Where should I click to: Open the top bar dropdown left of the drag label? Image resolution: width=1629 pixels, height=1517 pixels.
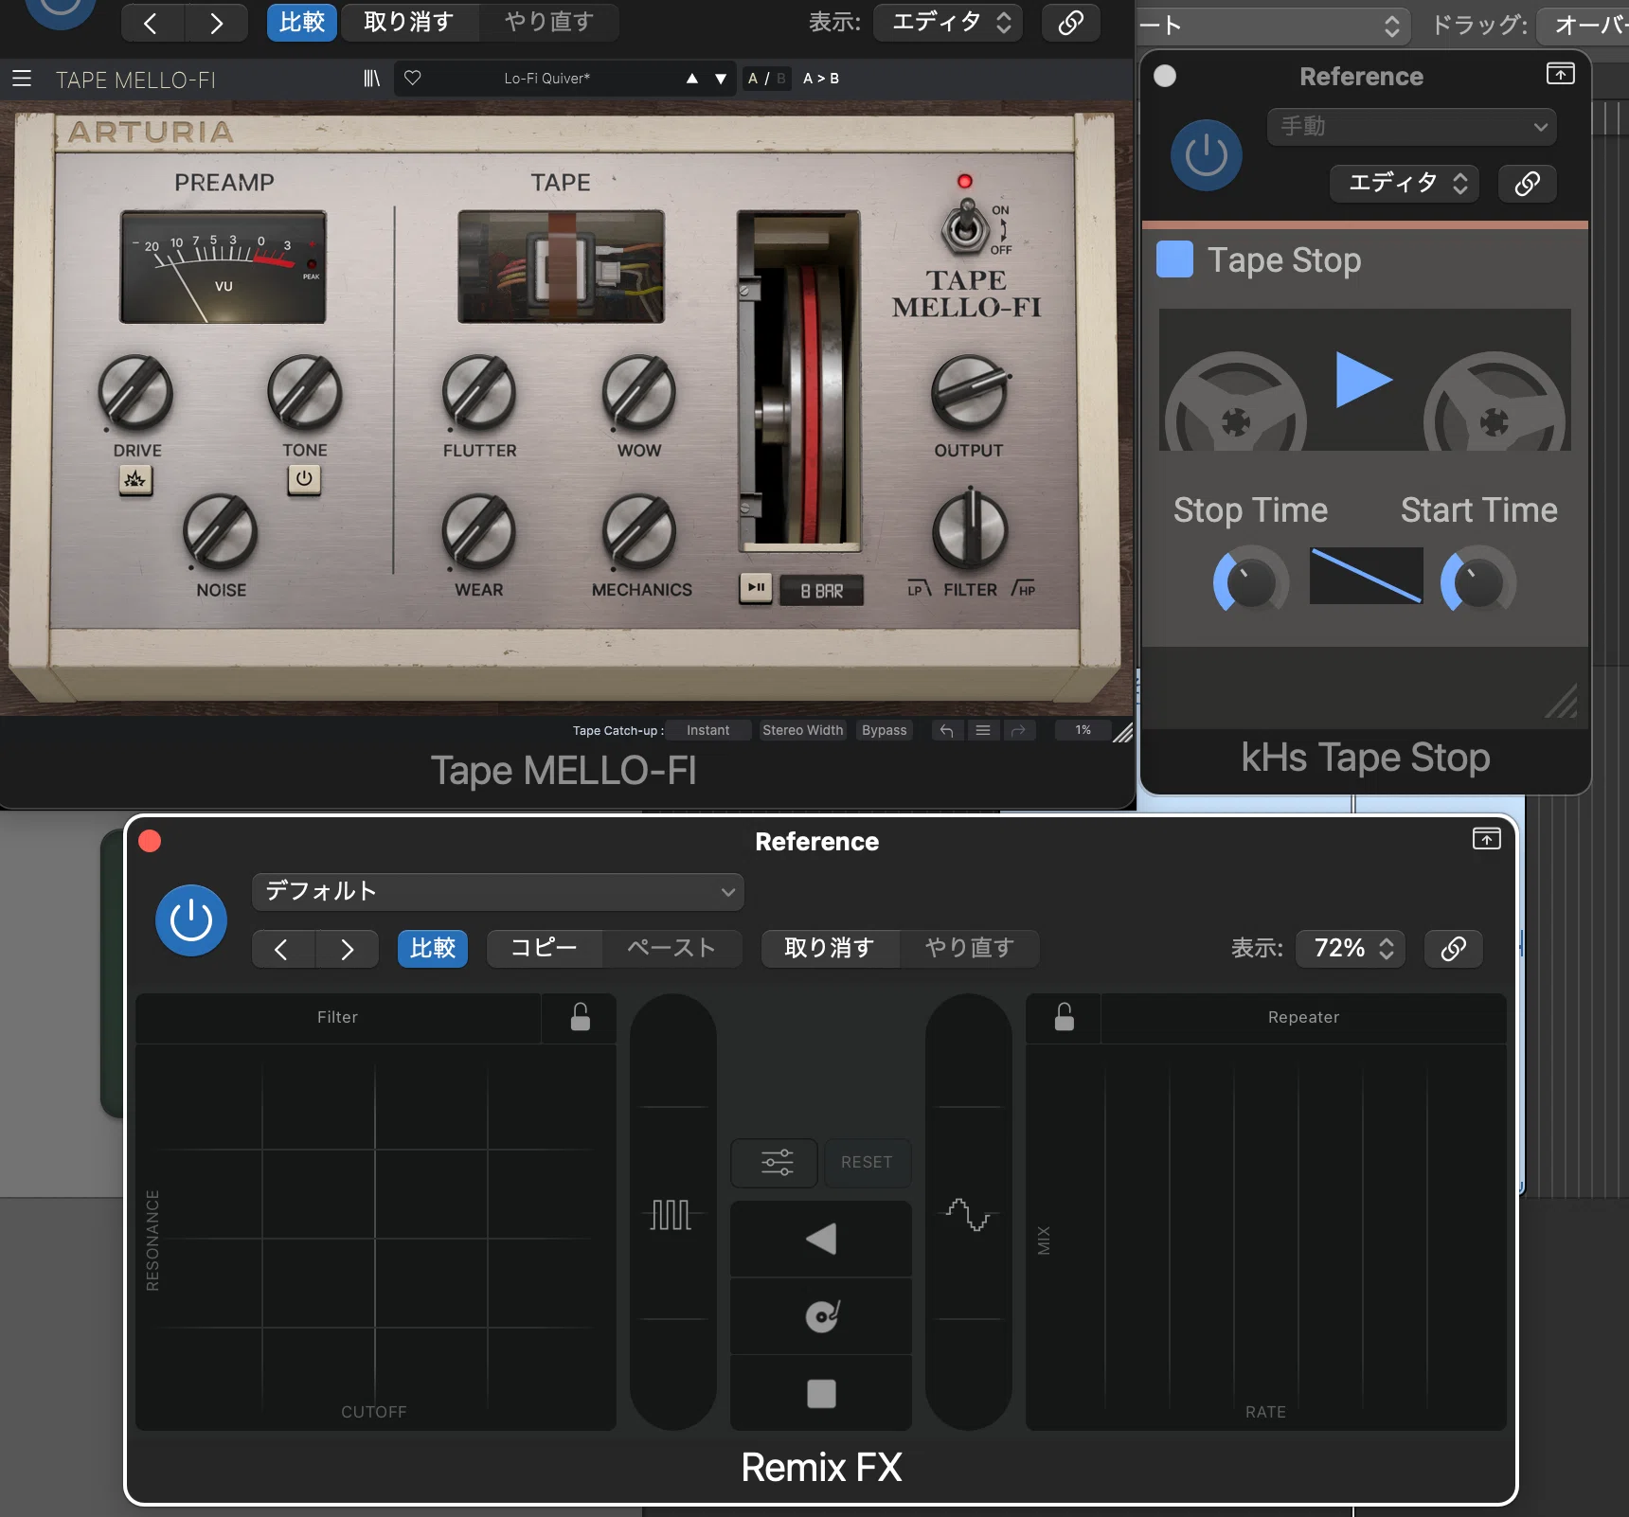1272,25
